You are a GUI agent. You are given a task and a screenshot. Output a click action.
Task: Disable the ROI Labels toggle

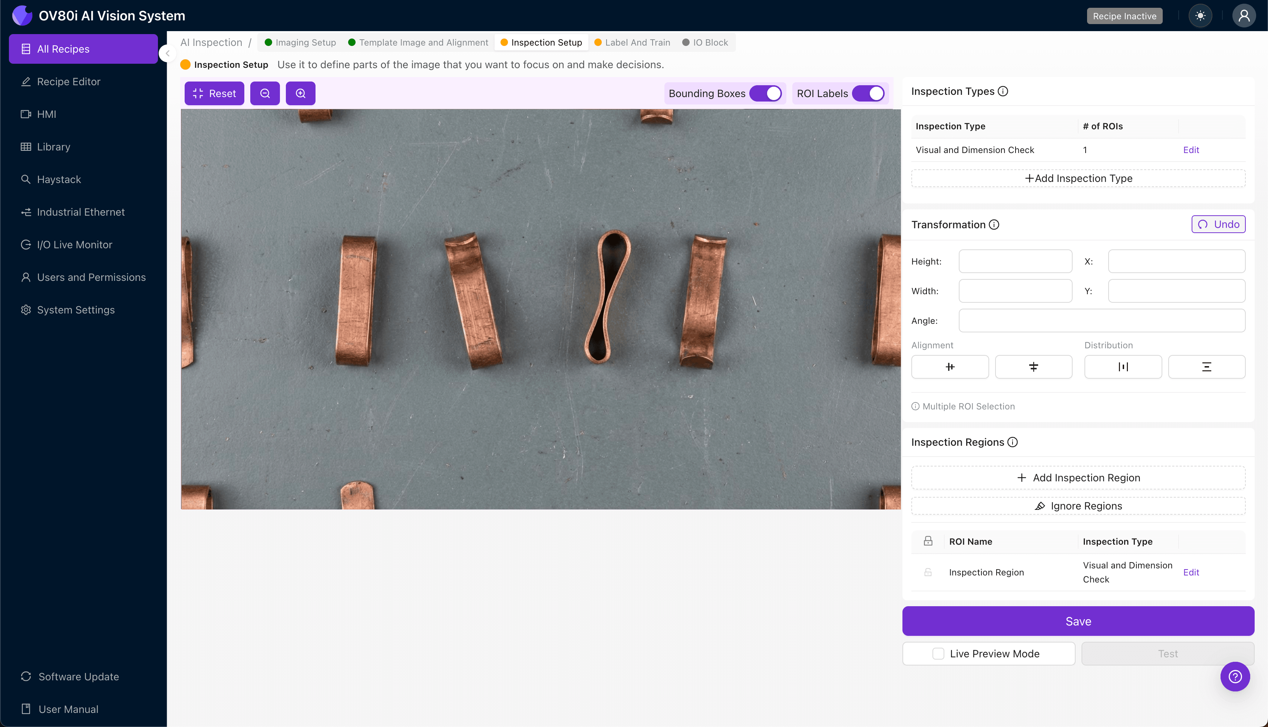[868, 93]
